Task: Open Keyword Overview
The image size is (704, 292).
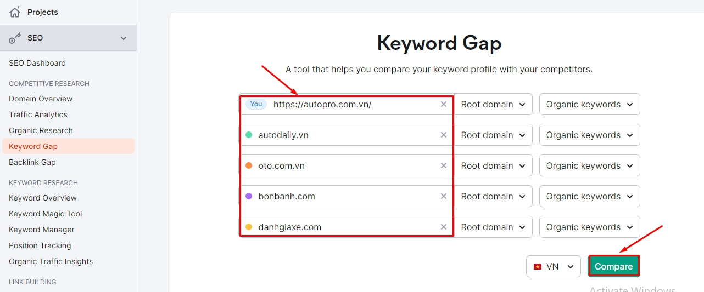Action: (43, 198)
